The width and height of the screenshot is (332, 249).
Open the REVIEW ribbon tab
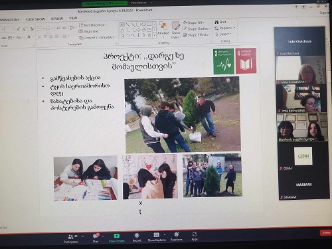pos(57,19)
